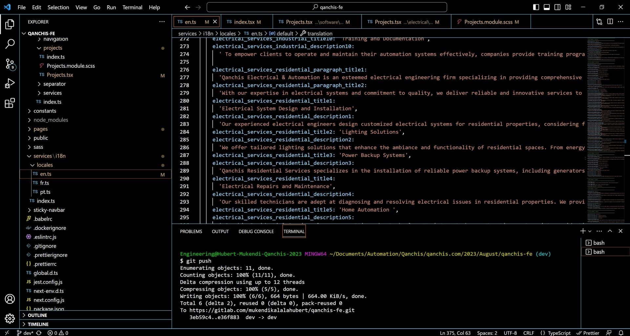Open the Explorer view in activity bar
The width and height of the screenshot is (630, 336).
10,24
